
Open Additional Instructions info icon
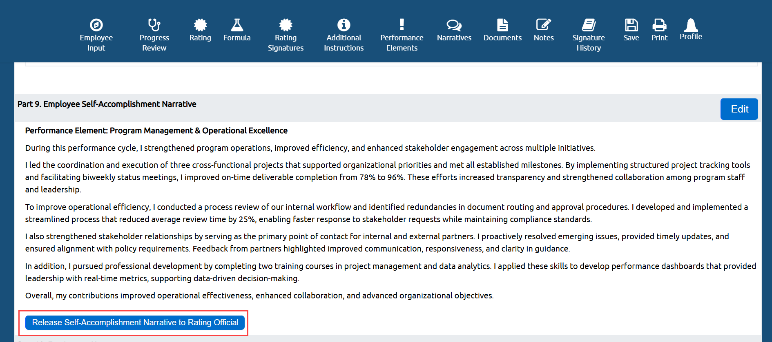344,25
